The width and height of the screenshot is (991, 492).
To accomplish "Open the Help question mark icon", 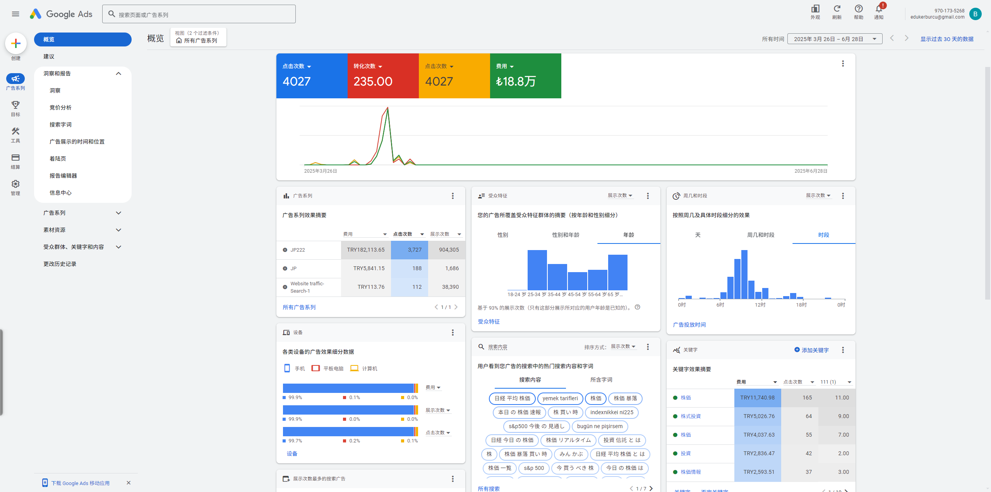I will pos(859,9).
